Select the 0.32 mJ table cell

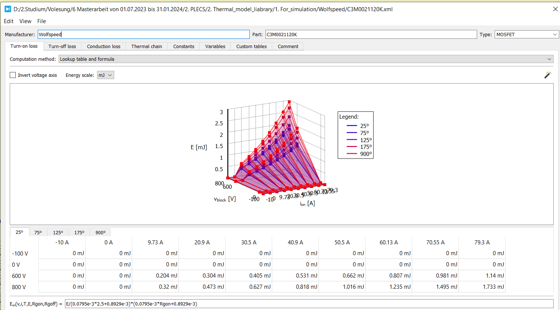(x=155, y=287)
